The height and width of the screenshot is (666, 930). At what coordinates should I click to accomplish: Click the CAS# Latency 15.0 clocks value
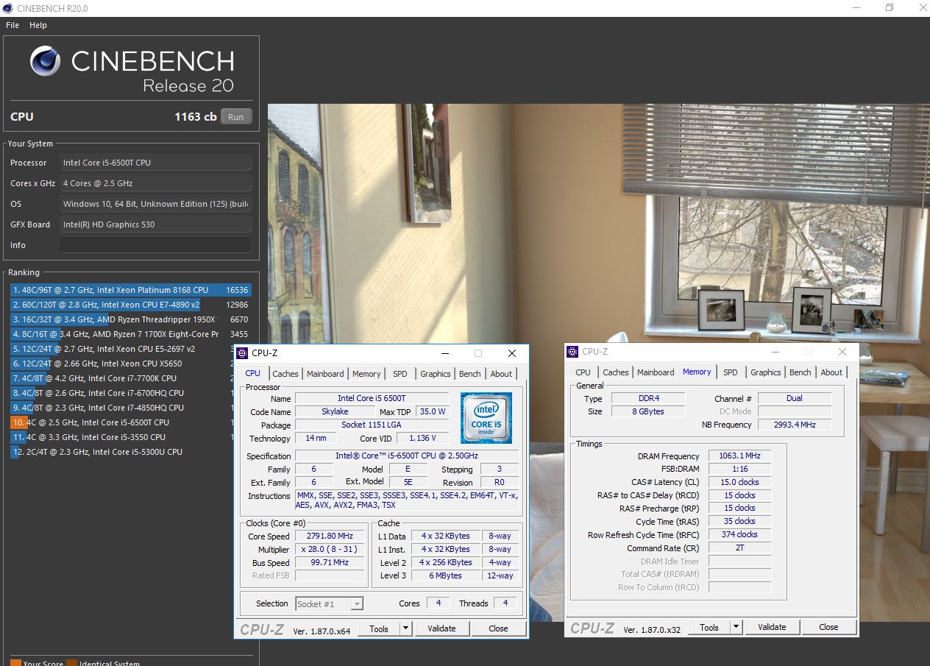pyautogui.click(x=739, y=482)
